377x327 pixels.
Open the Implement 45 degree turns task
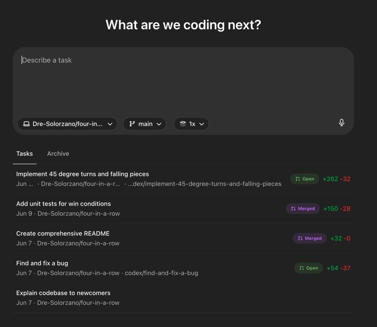pyautogui.click(x=83, y=174)
